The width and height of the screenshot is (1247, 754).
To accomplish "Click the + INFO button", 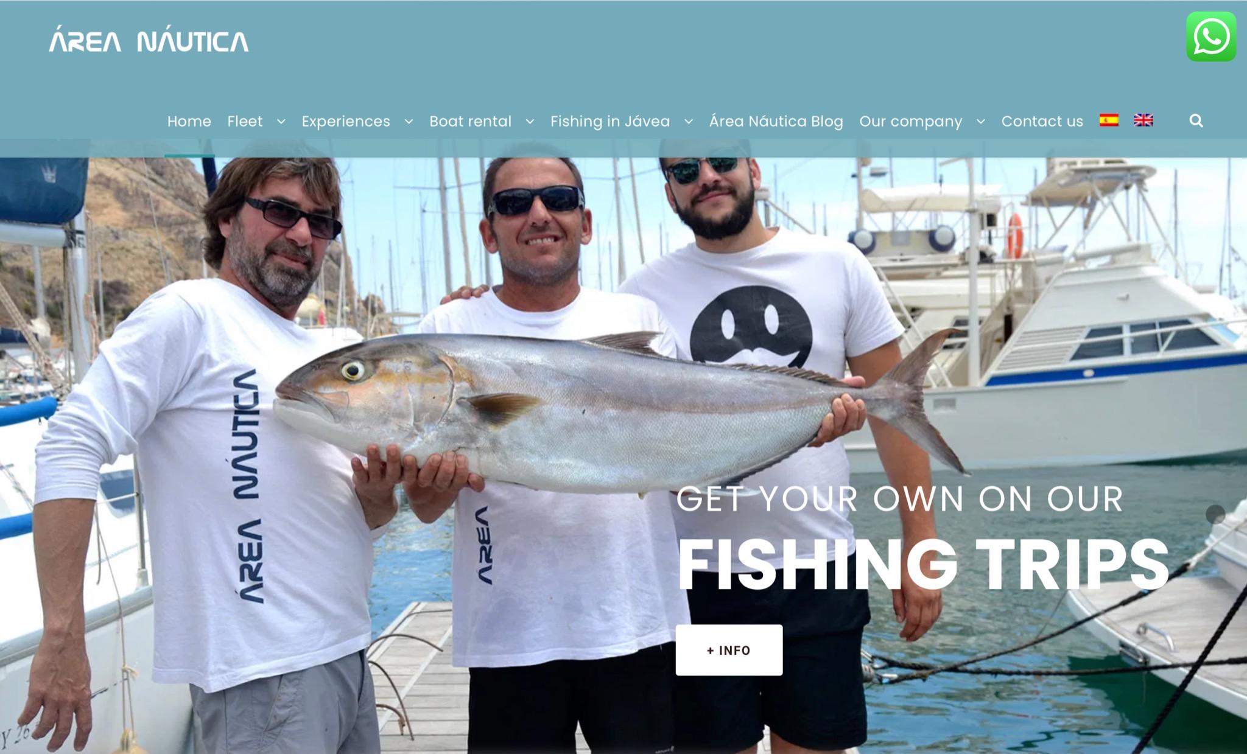I will (729, 650).
